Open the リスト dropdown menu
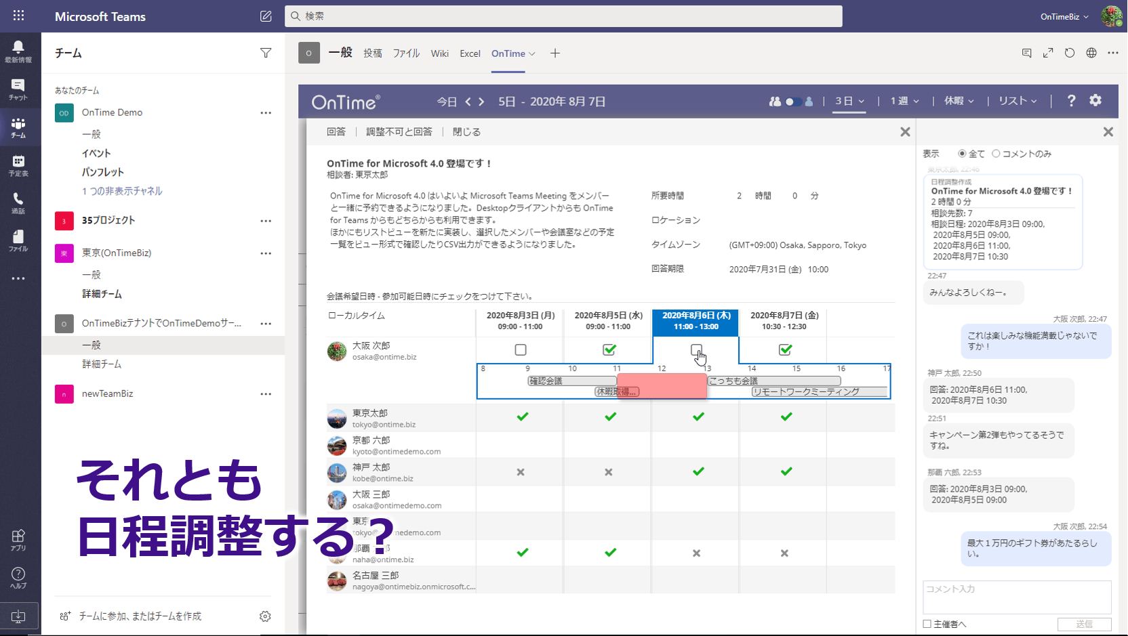The image size is (1128, 636). click(x=1018, y=101)
